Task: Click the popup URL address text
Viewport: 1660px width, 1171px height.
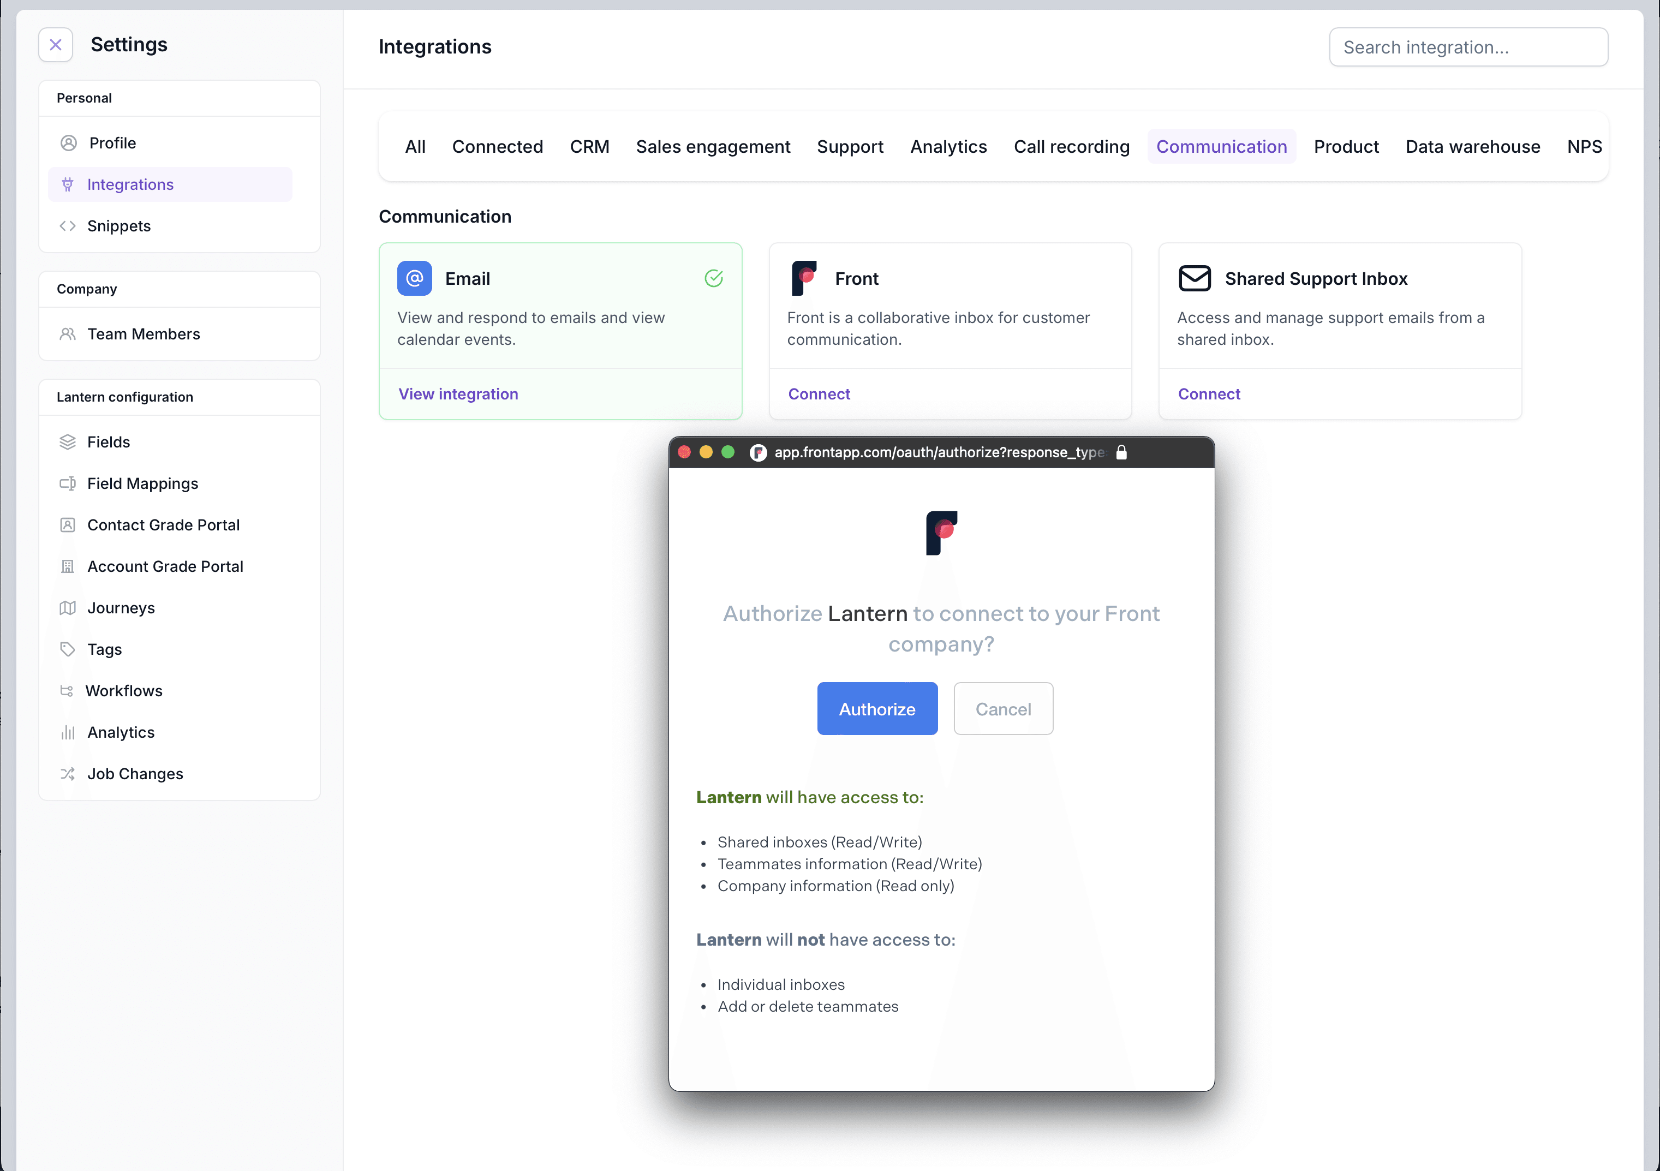Action: tap(939, 452)
